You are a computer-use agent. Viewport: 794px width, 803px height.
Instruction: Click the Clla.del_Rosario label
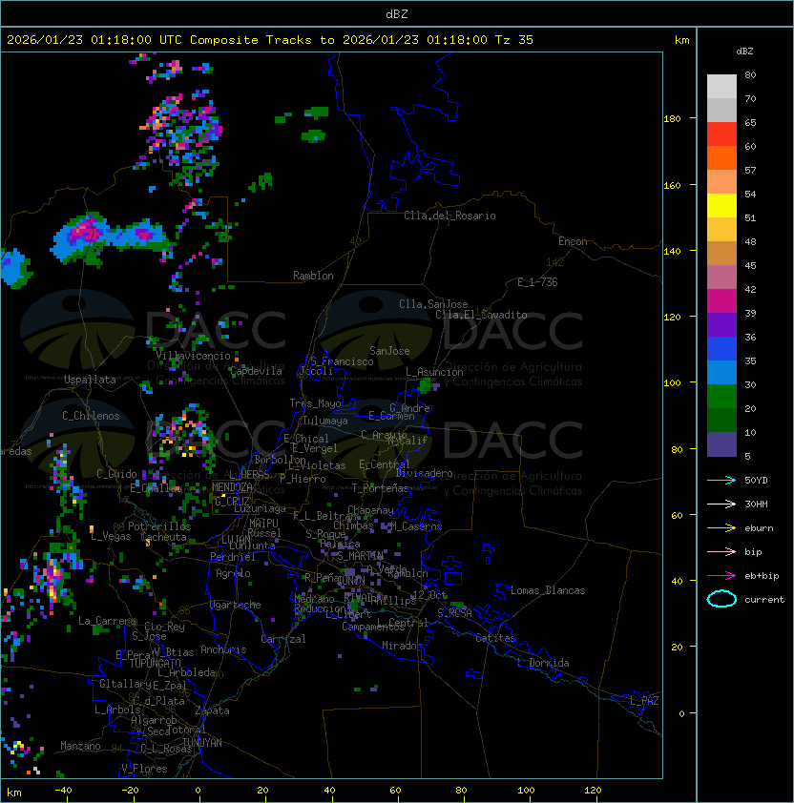click(449, 216)
